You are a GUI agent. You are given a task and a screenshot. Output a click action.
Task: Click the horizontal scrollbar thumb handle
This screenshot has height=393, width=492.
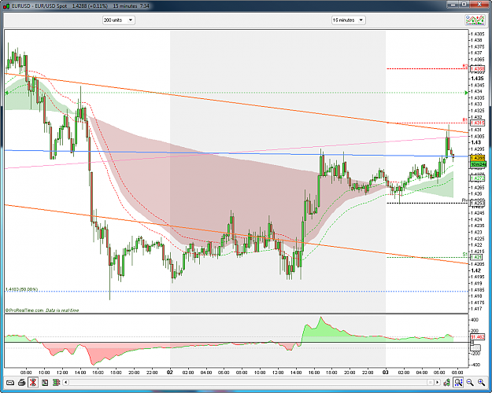[x=430, y=382]
